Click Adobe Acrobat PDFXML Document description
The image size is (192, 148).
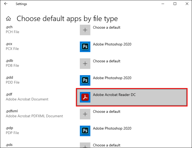(x=34, y=116)
